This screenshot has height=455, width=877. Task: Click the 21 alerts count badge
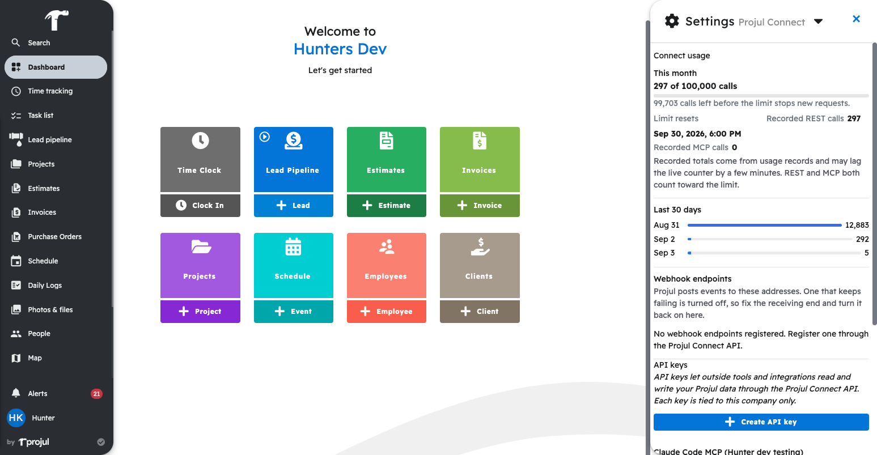click(96, 394)
